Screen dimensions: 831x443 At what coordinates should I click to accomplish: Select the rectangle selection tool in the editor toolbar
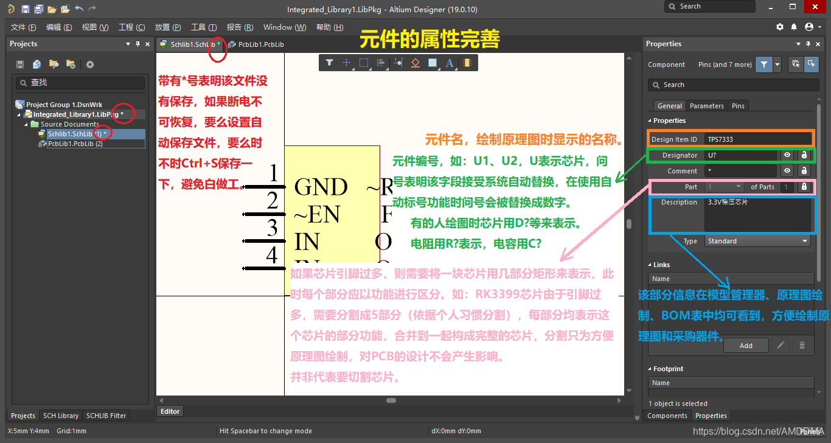pyautogui.click(x=364, y=63)
